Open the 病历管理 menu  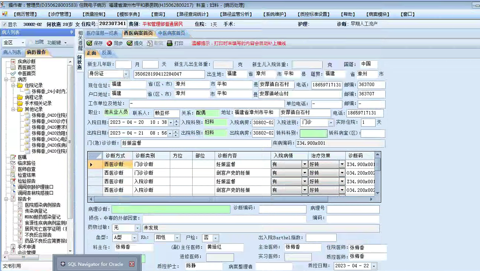click(x=25, y=14)
